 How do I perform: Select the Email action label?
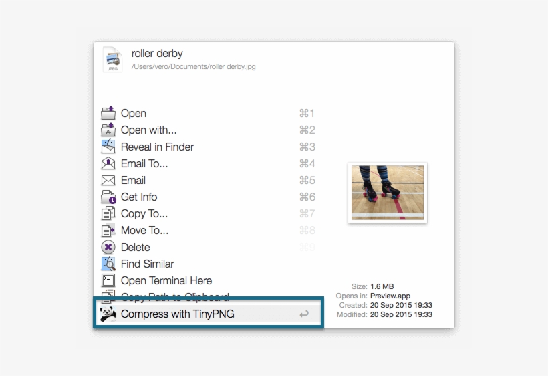(133, 180)
